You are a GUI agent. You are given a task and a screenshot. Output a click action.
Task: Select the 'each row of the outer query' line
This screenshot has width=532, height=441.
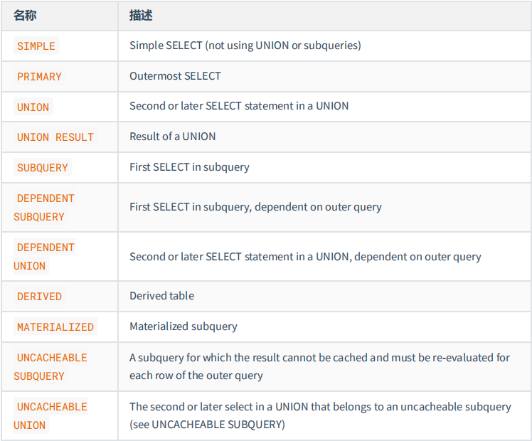196,376
